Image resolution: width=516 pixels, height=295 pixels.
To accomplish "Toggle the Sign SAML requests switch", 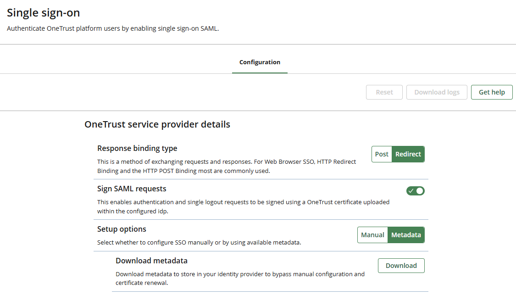I will click(x=415, y=191).
